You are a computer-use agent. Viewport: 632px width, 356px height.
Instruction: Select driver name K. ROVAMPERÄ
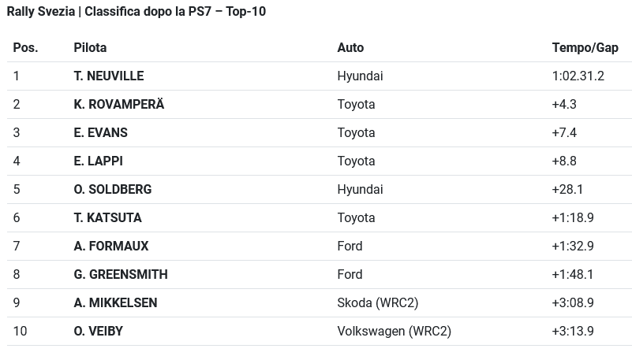click(119, 105)
